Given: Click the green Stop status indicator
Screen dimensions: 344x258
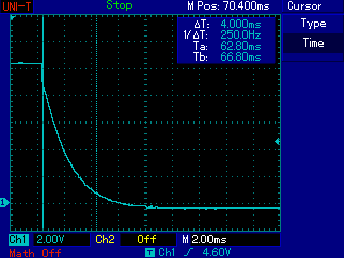Looking at the screenshot, I should (119, 5).
